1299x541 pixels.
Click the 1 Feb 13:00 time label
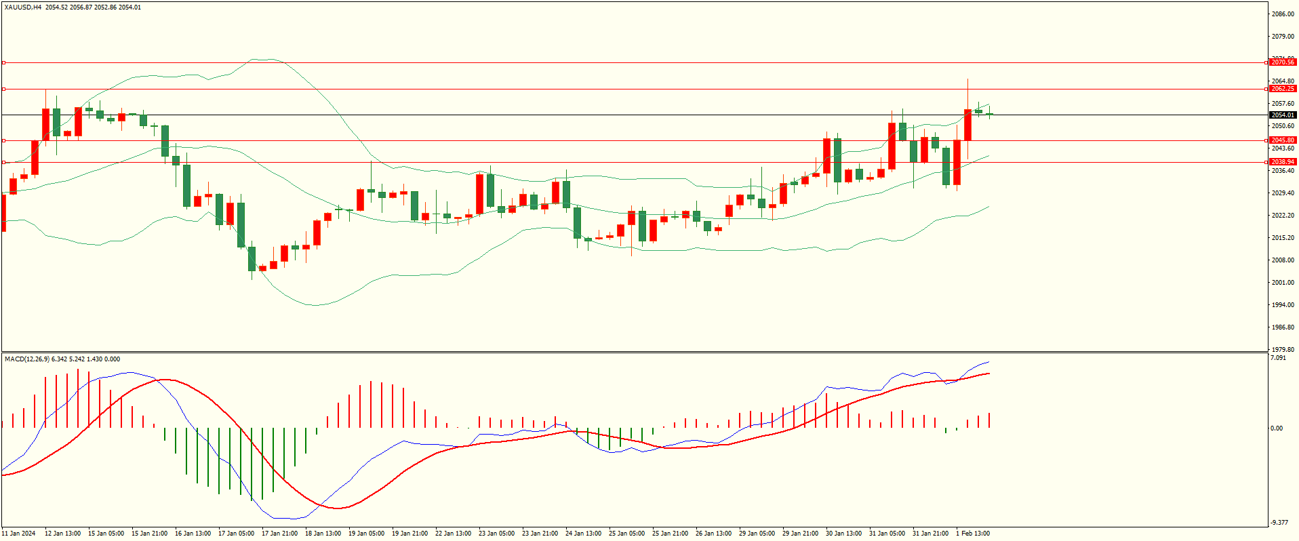click(973, 534)
